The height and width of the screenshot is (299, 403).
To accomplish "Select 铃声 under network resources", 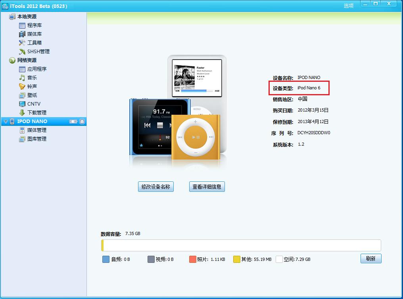I will click(32, 87).
